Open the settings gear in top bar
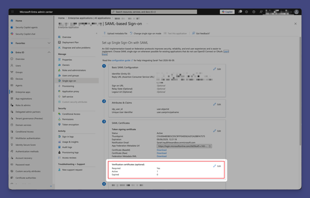Viewport: 310px width, 198px height. [x=247, y=12]
